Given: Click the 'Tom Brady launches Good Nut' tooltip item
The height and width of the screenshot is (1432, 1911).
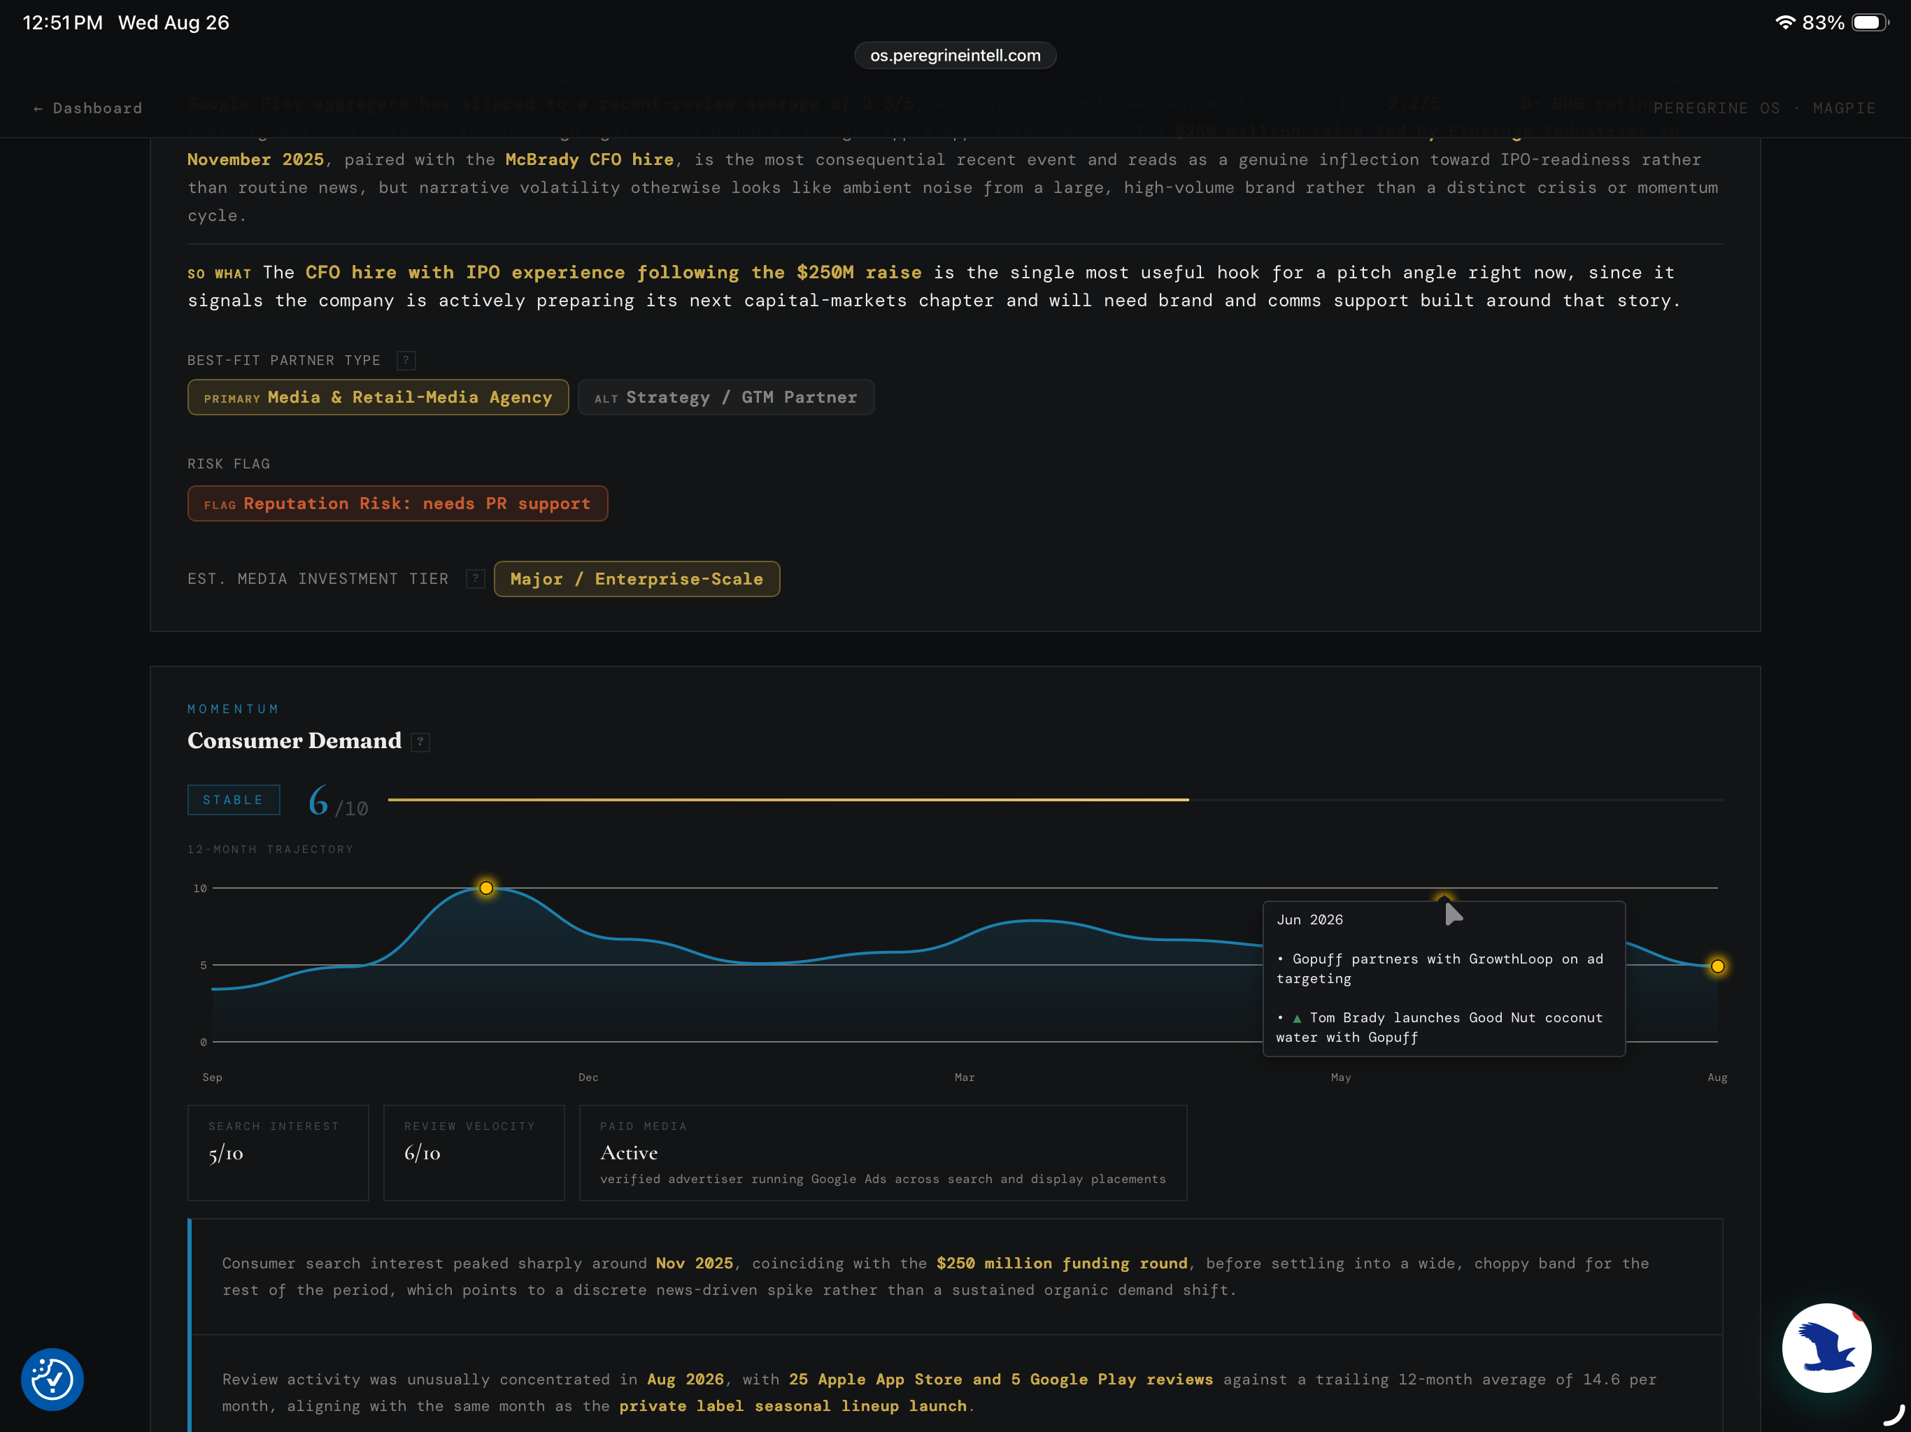Looking at the screenshot, I should pyautogui.click(x=1440, y=1027).
